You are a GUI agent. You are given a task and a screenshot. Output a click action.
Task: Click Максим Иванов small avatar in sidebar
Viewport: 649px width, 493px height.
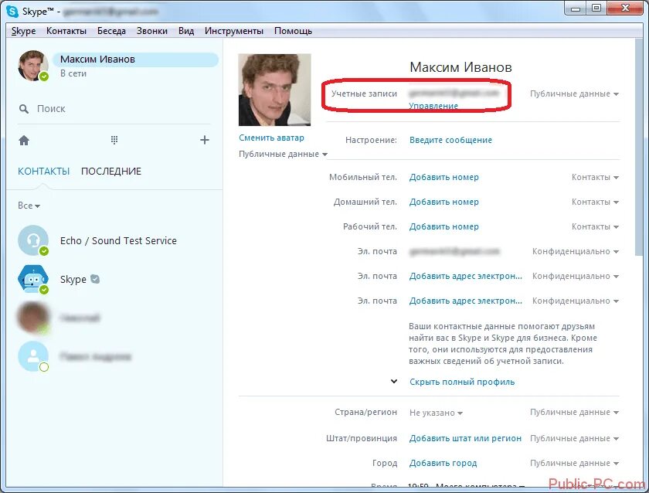32,66
